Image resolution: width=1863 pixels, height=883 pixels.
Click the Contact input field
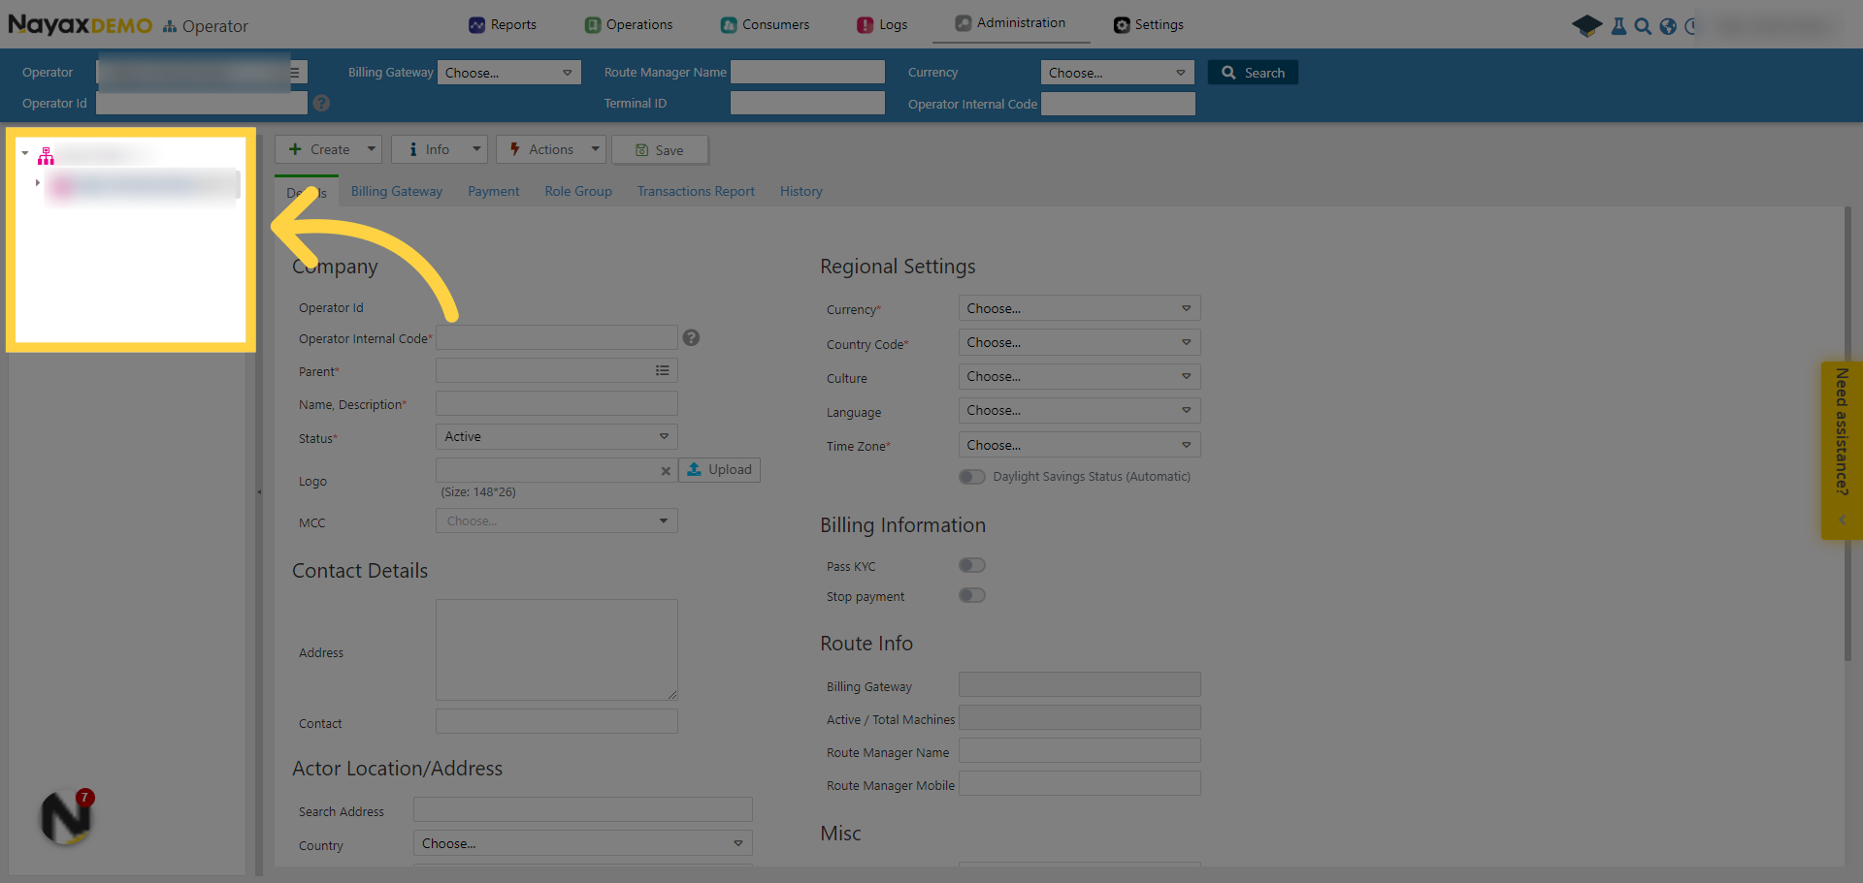coord(557,722)
